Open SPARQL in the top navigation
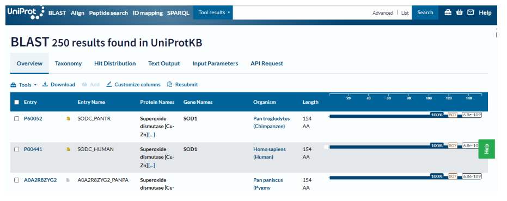 click(178, 13)
